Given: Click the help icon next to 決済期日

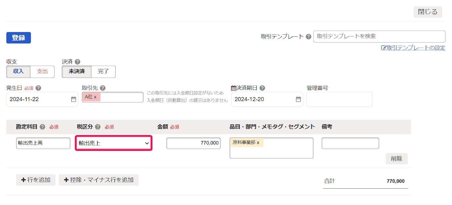Looking at the screenshot, I should click(262, 88).
